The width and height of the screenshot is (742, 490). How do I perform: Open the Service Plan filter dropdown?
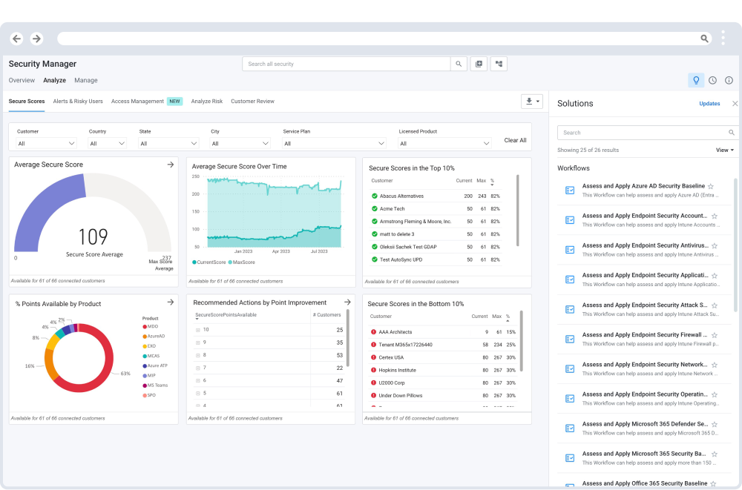334,143
